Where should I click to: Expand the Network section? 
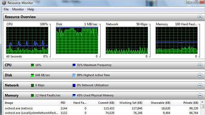pos(200,85)
